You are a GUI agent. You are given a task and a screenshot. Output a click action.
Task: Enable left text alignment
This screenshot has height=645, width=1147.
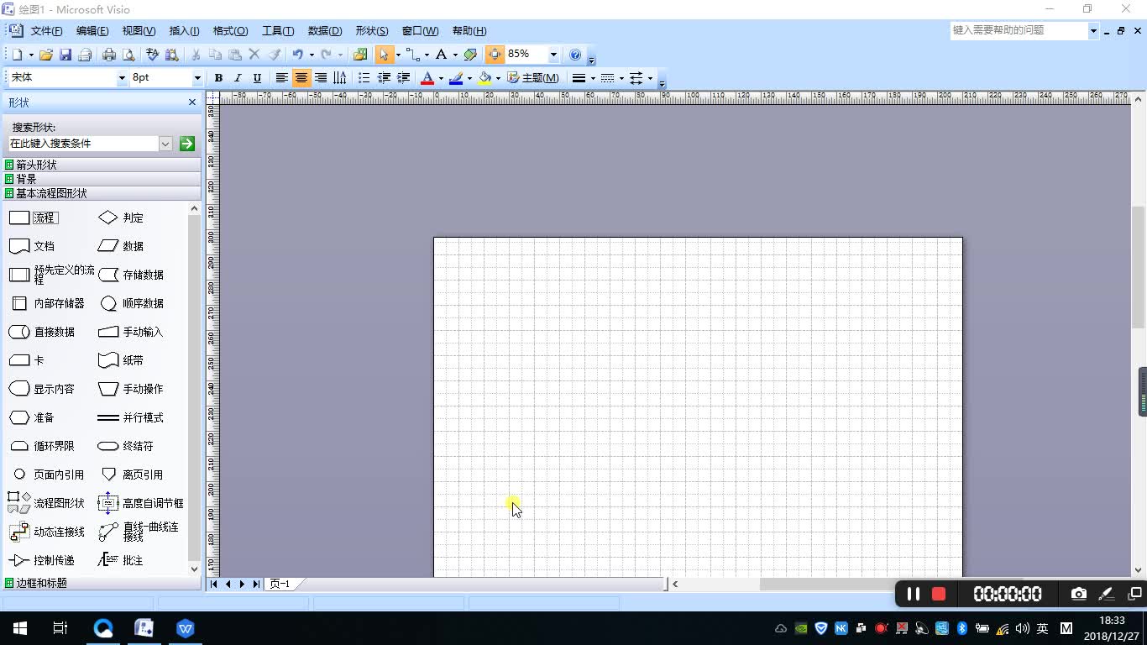click(281, 77)
